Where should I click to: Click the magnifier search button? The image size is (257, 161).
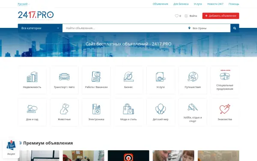235,28
